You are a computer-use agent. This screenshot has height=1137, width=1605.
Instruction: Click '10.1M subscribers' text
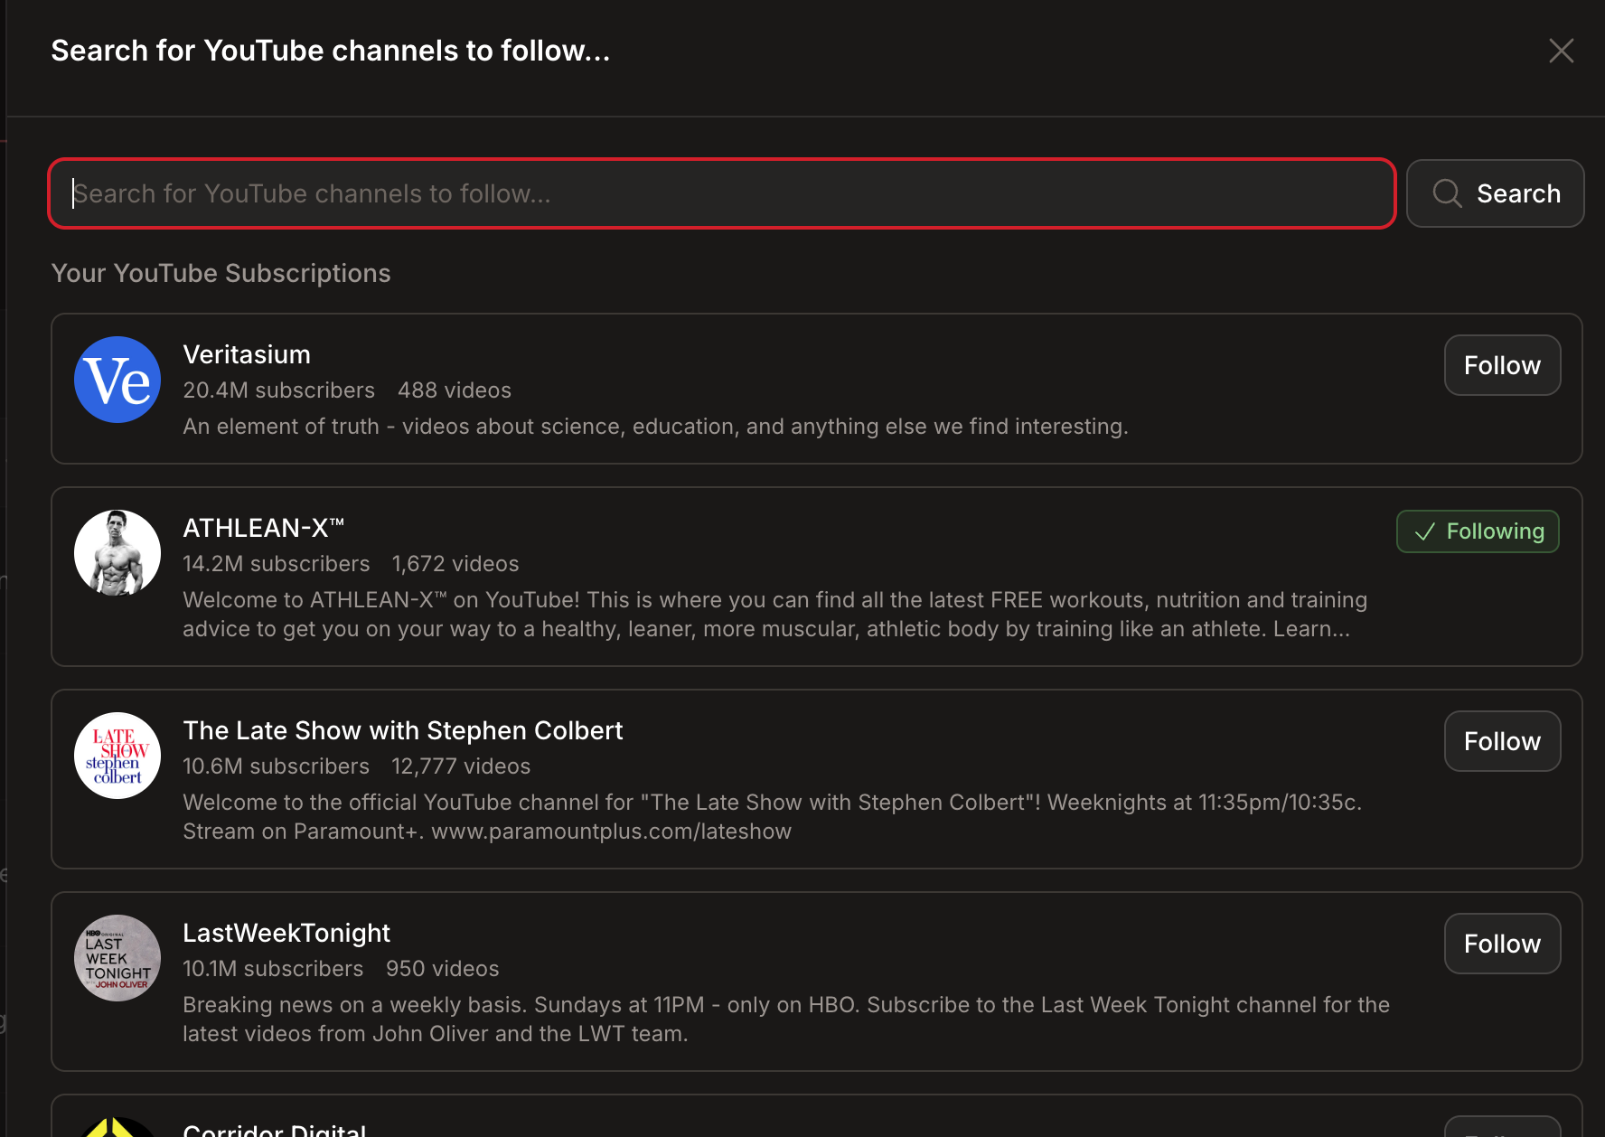point(273,969)
